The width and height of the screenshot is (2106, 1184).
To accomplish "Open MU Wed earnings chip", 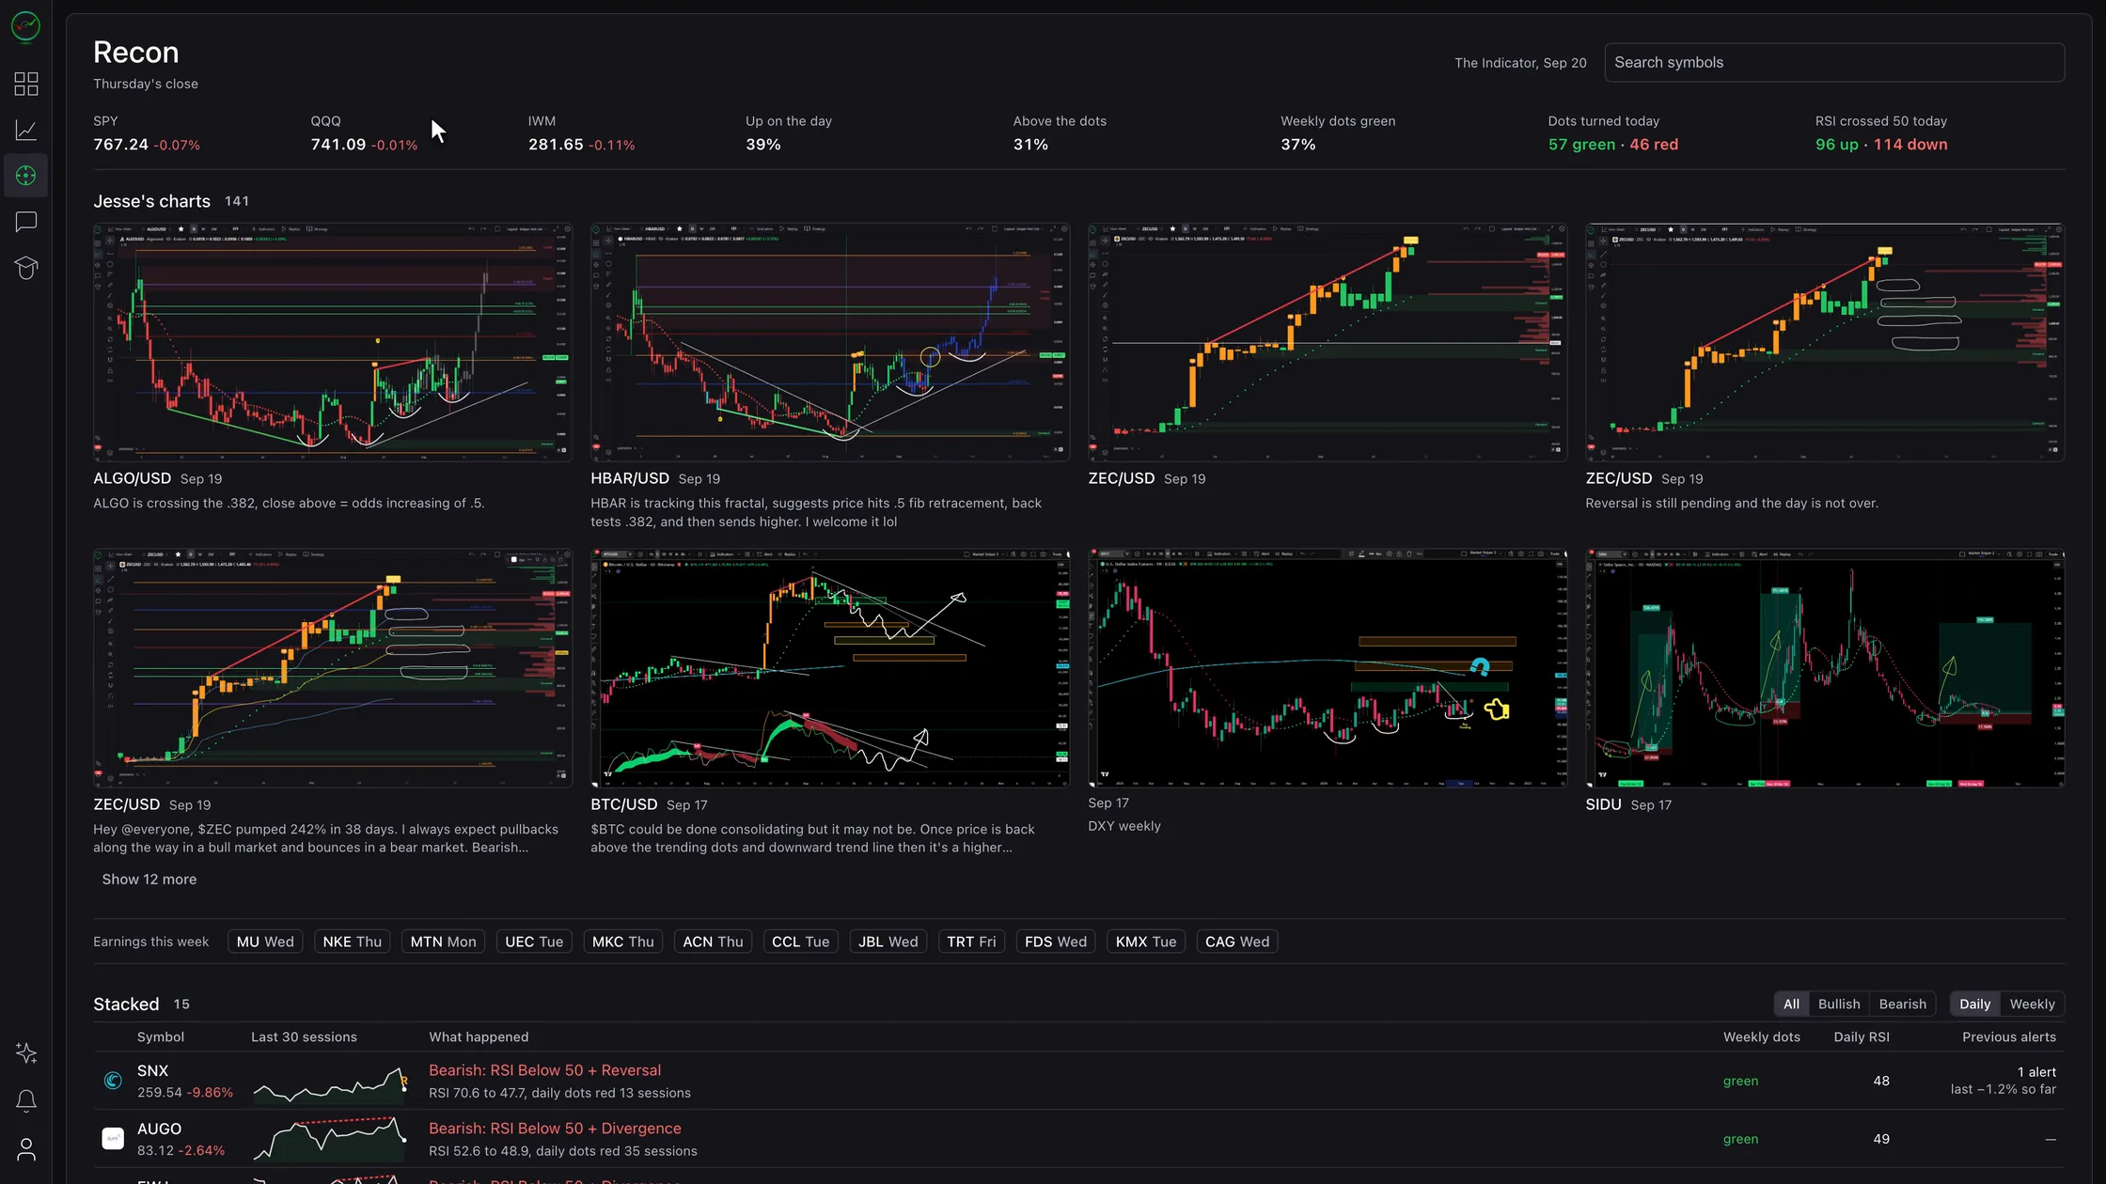I will click(x=265, y=942).
